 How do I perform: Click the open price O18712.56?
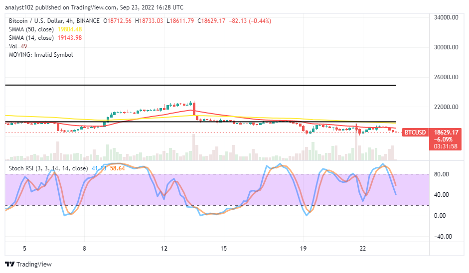pyautogui.click(x=117, y=21)
